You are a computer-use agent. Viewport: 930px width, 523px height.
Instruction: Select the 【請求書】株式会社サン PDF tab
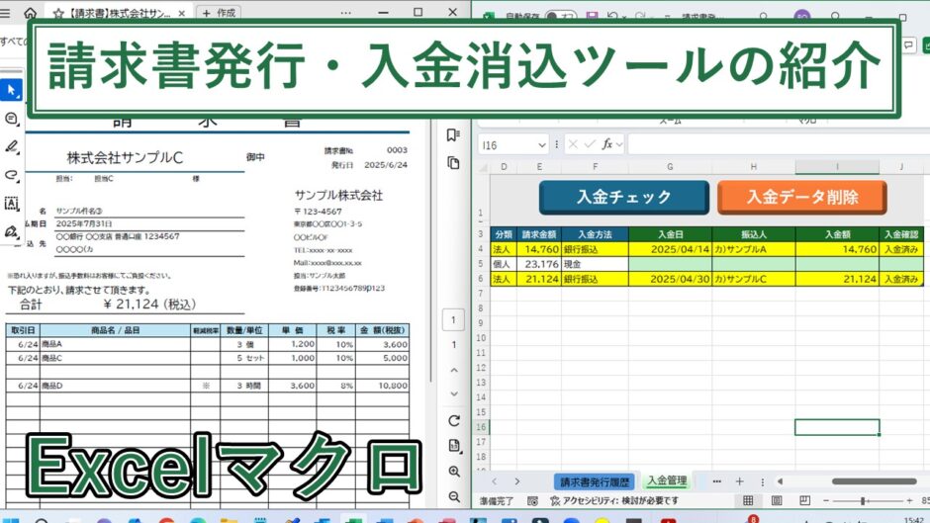120,13
